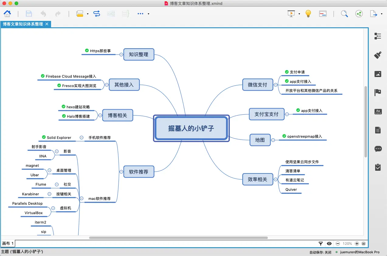Click check marker on 支付申请
The image size is (387, 256).
point(287,72)
